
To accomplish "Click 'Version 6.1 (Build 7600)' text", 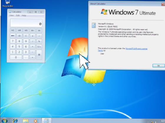I will (108, 27).
